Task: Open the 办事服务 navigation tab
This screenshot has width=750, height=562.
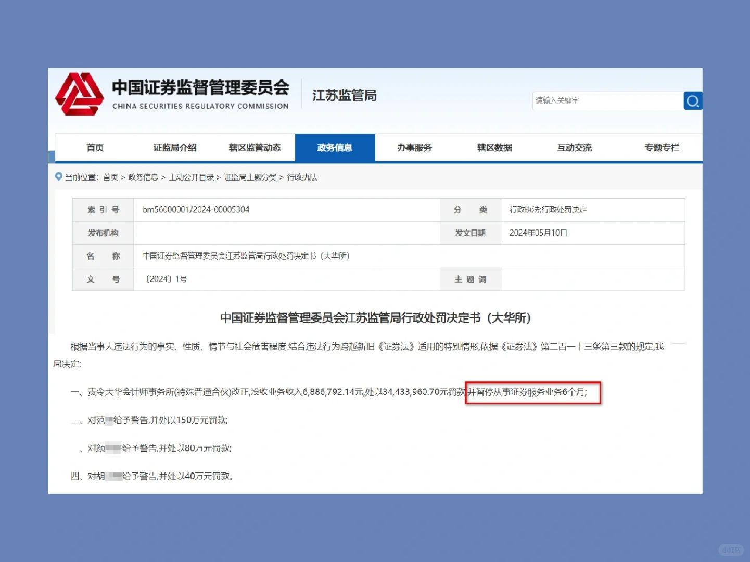Action: (x=415, y=148)
